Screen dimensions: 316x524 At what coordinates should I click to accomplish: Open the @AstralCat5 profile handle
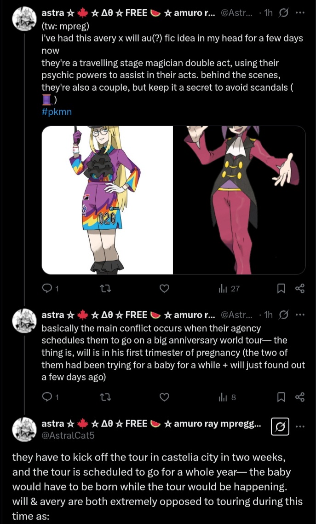coord(68,435)
